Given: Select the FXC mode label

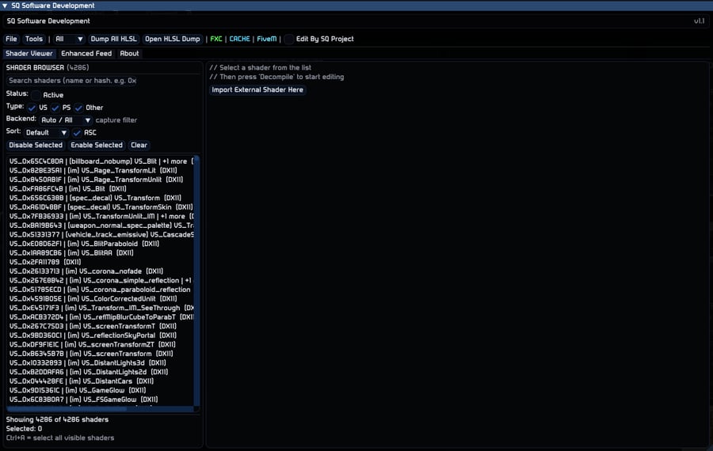Looking at the screenshot, I should (x=216, y=39).
